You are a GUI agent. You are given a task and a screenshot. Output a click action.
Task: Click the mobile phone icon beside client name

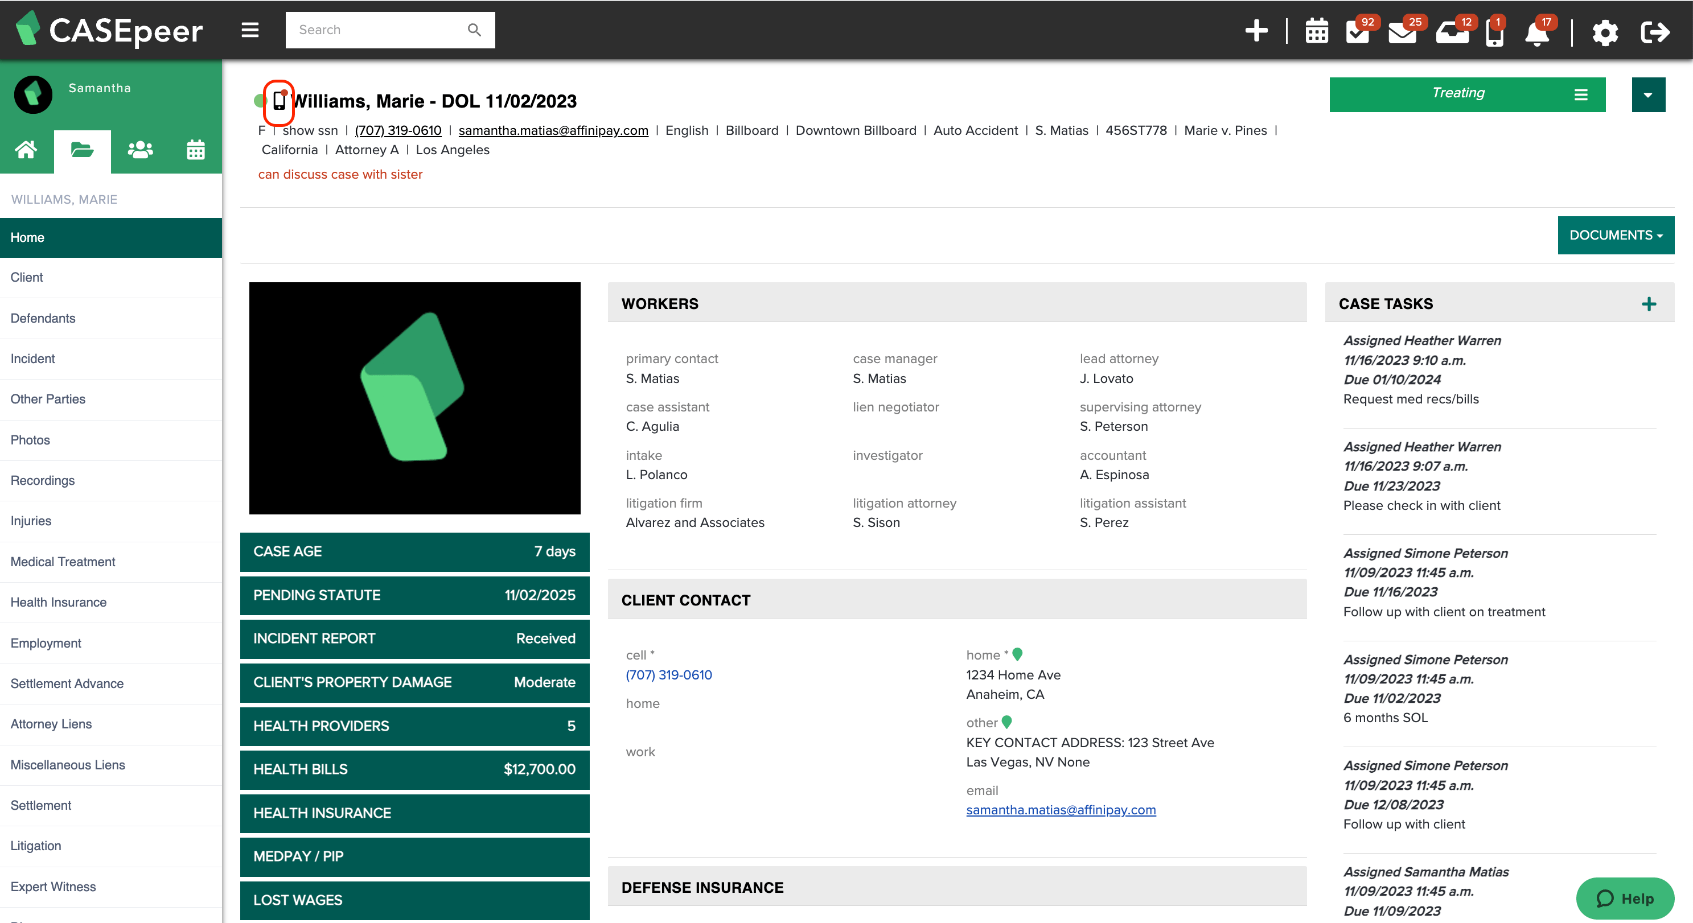280,101
